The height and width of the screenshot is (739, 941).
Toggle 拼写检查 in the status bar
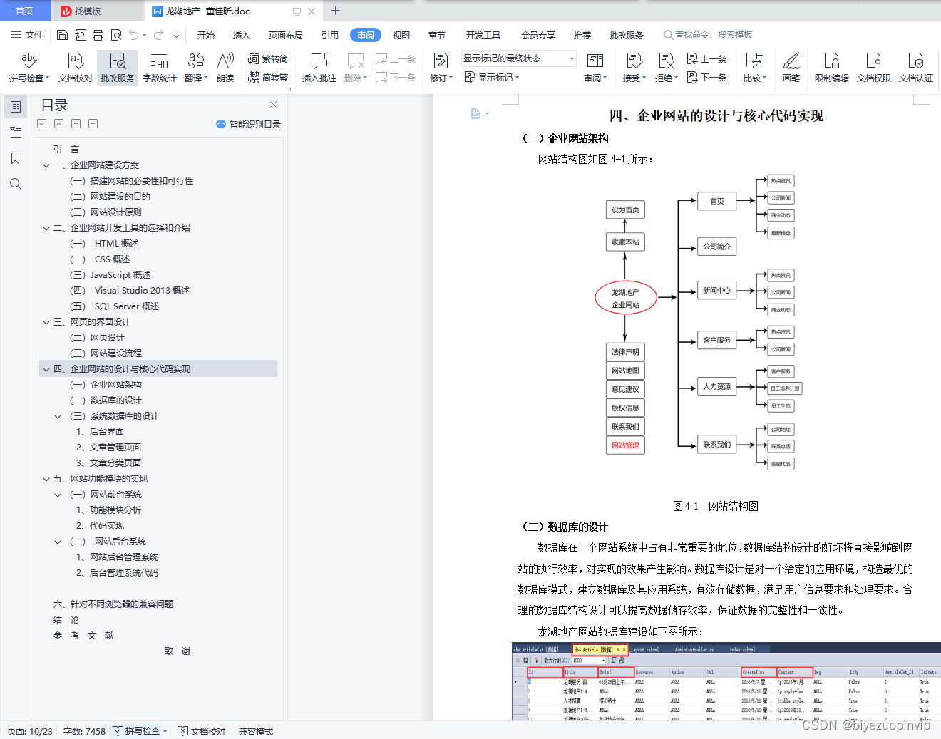140,731
